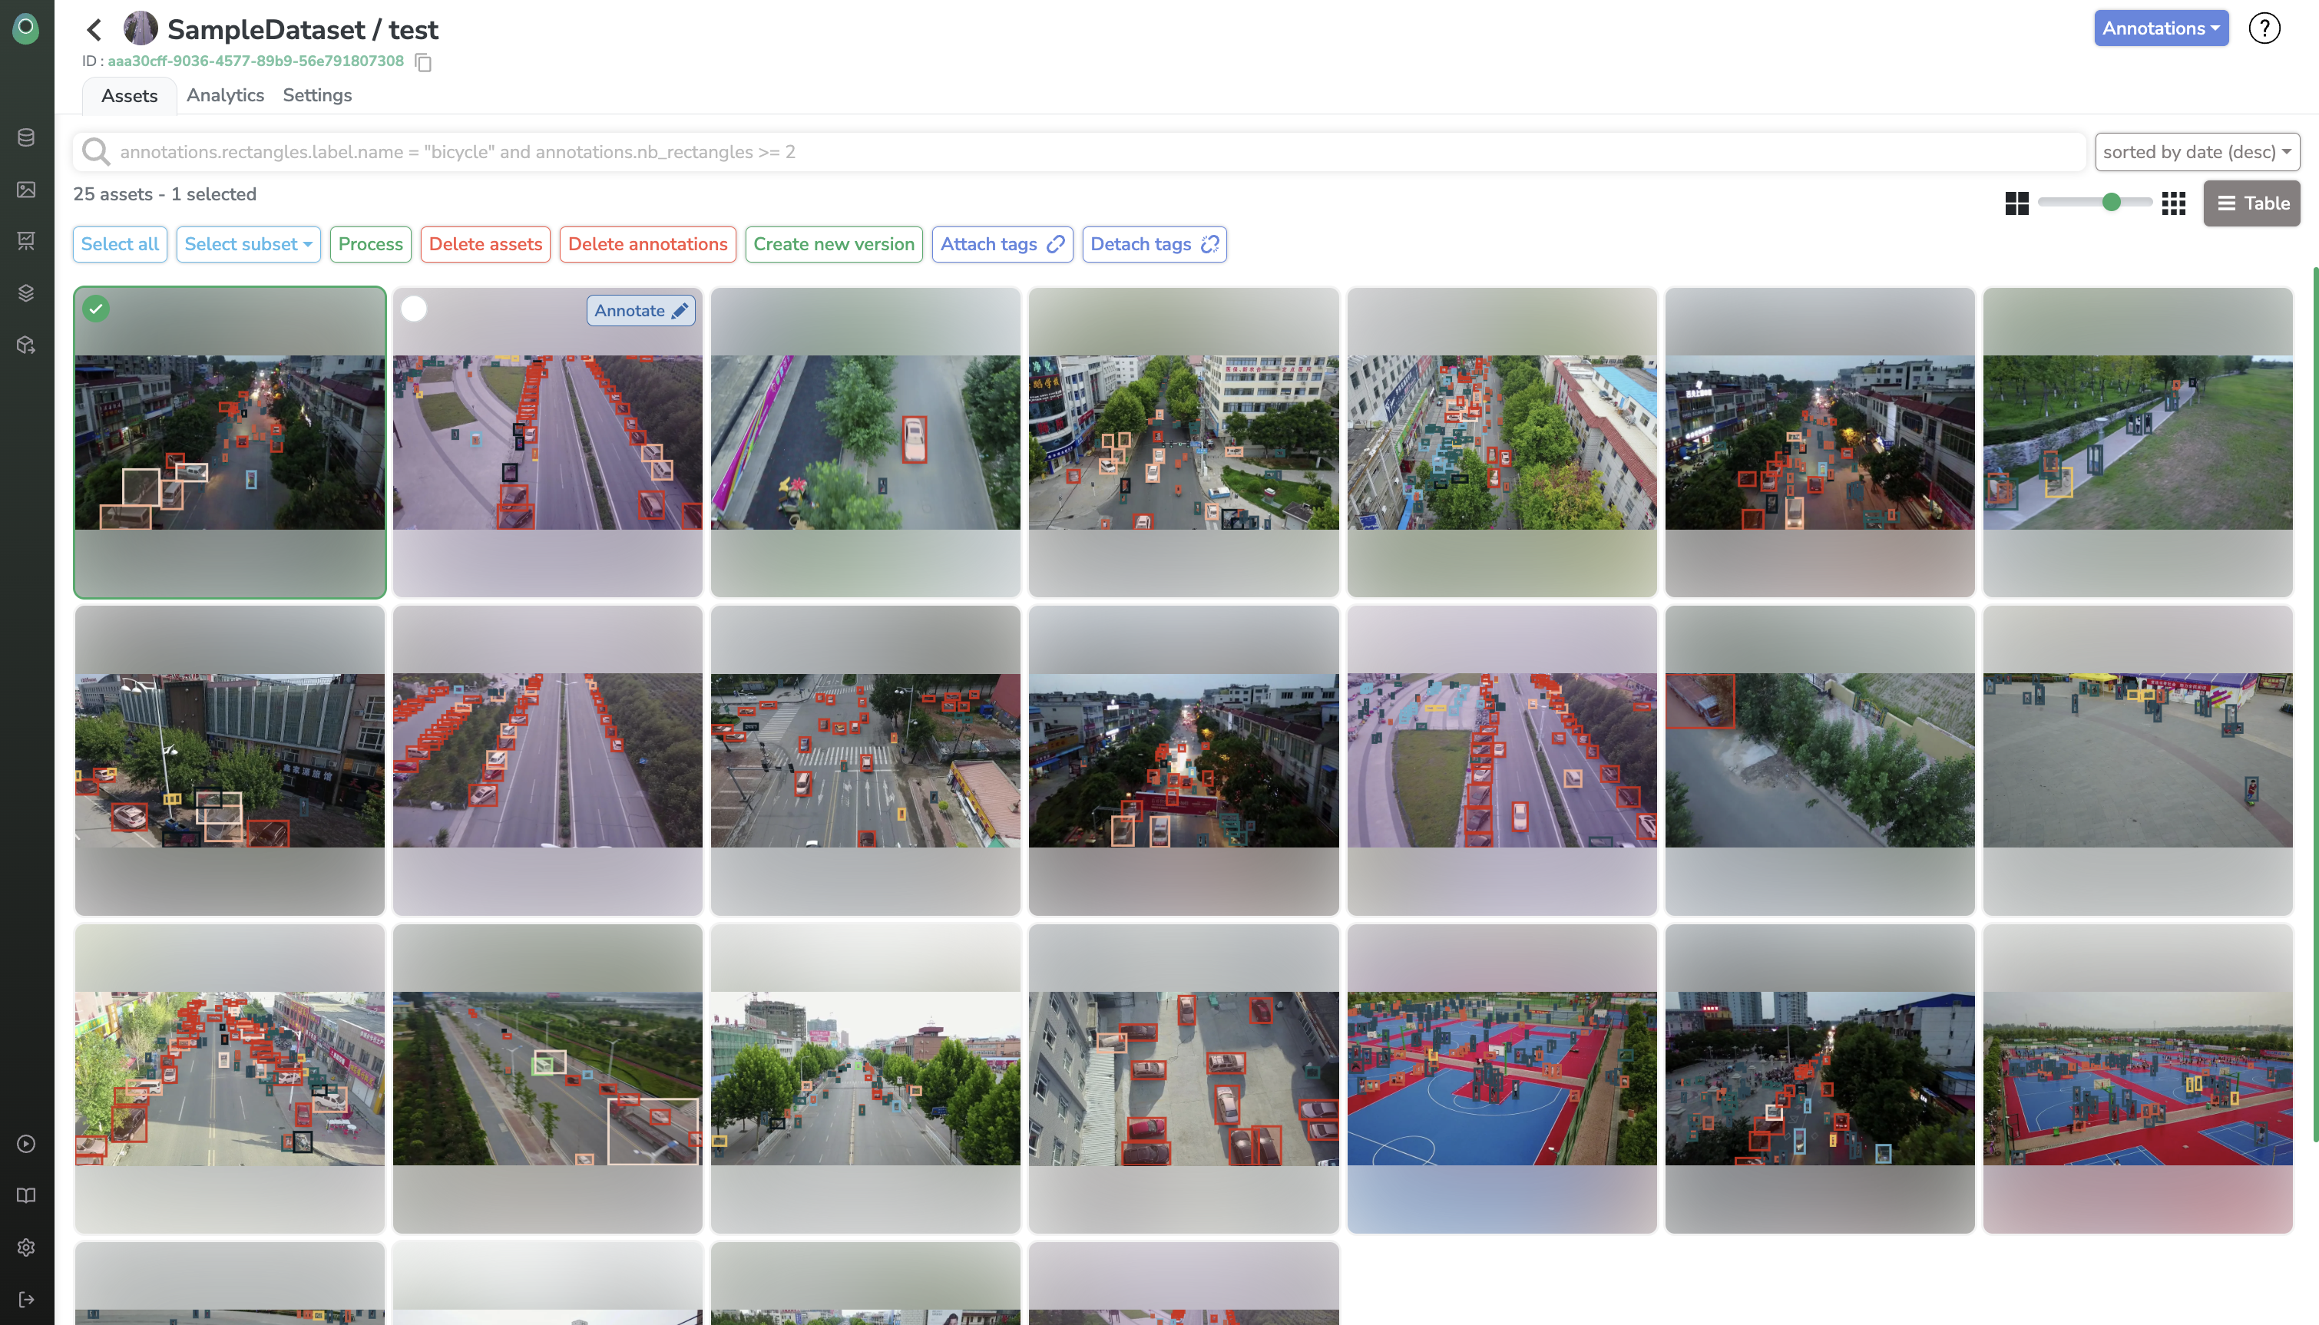
Task: Open the help question mark icon
Action: click(2264, 28)
